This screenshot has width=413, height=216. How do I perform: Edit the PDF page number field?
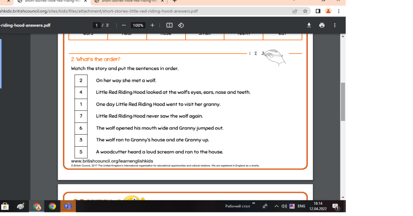click(96, 25)
